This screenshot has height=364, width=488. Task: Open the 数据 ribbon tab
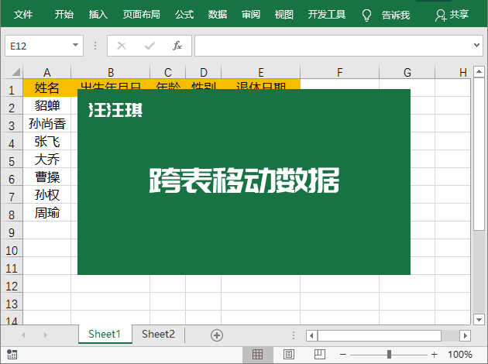218,14
